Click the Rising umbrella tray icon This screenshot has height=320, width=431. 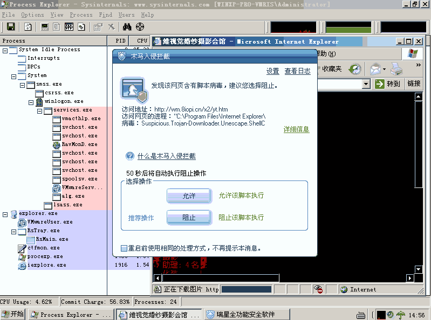click(400, 315)
